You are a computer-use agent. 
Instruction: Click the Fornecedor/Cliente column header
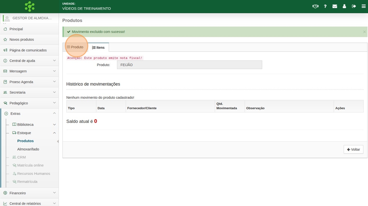[x=171, y=106]
